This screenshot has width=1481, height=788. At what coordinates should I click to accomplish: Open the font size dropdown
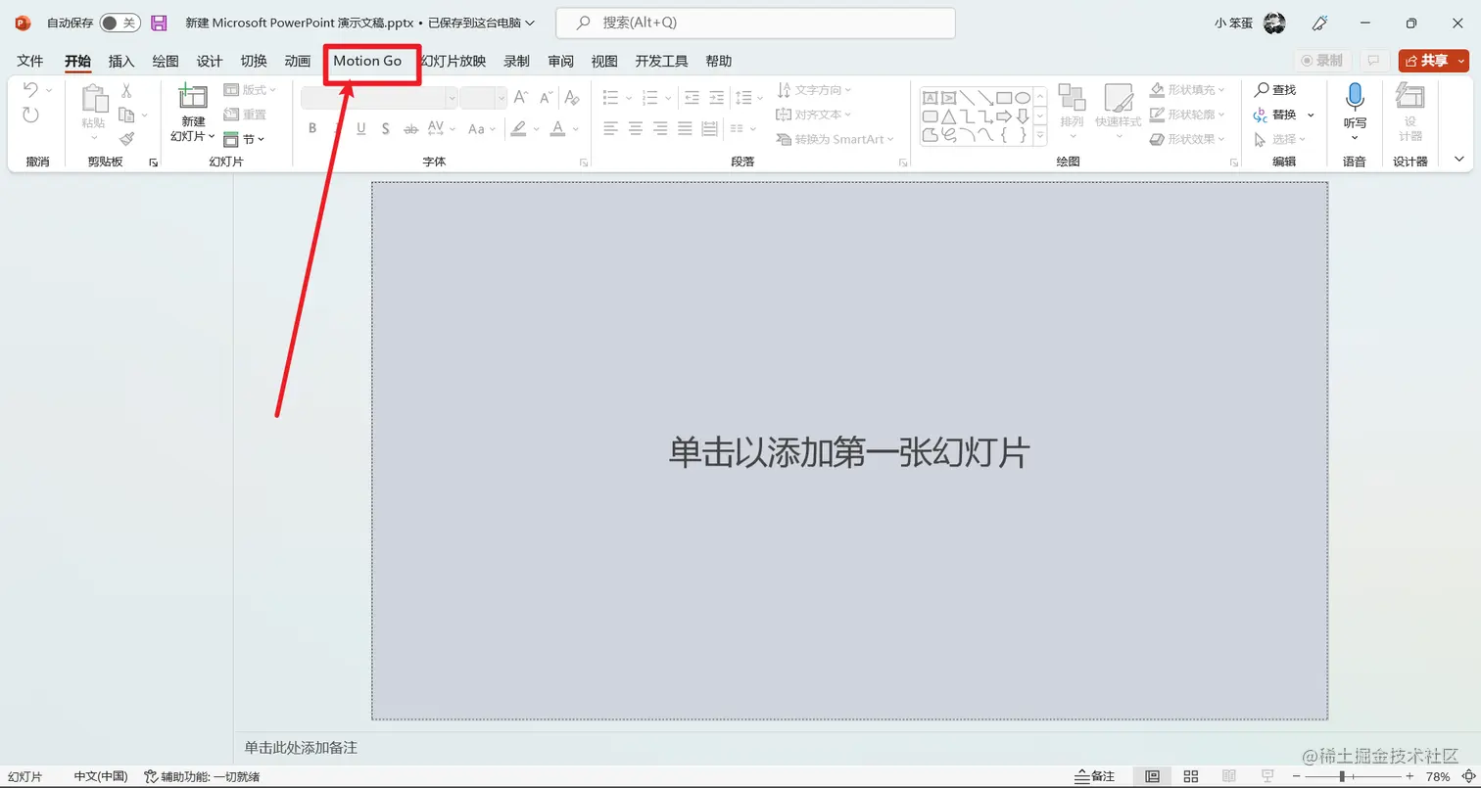[502, 97]
